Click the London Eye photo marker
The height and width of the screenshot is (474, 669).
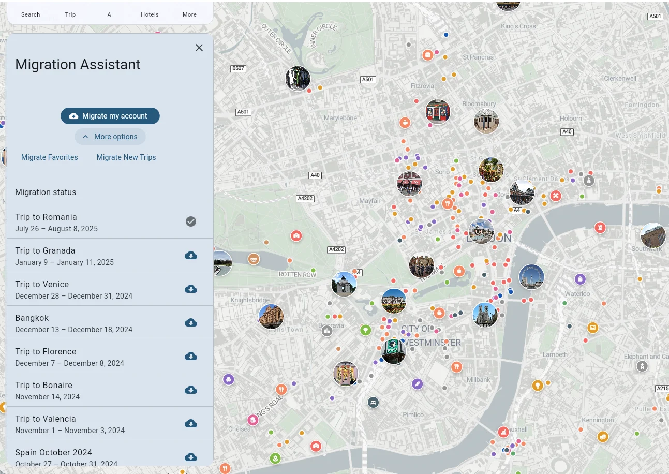pos(531,277)
